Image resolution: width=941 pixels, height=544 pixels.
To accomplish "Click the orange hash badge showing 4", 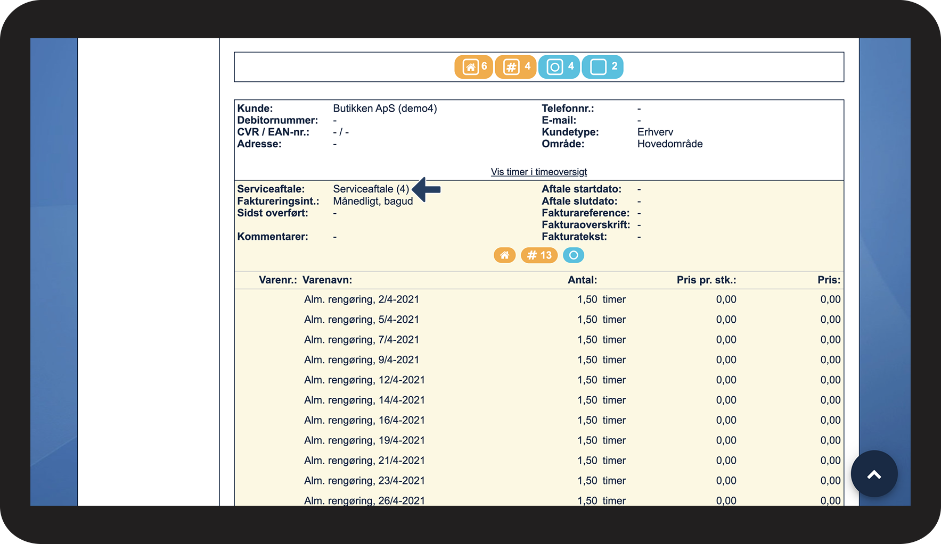I will pos(515,67).
